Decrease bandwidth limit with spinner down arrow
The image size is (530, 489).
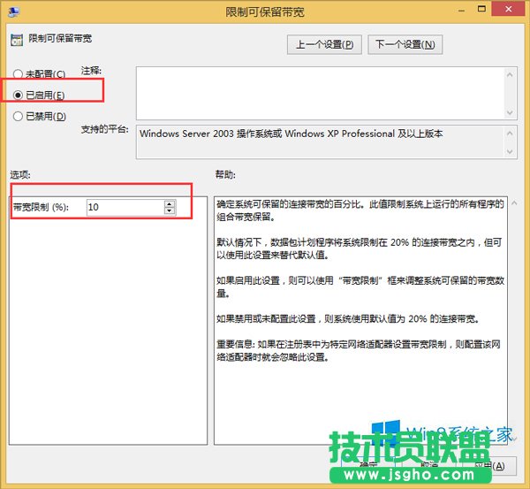pyautogui.click(x=170, y=210)
